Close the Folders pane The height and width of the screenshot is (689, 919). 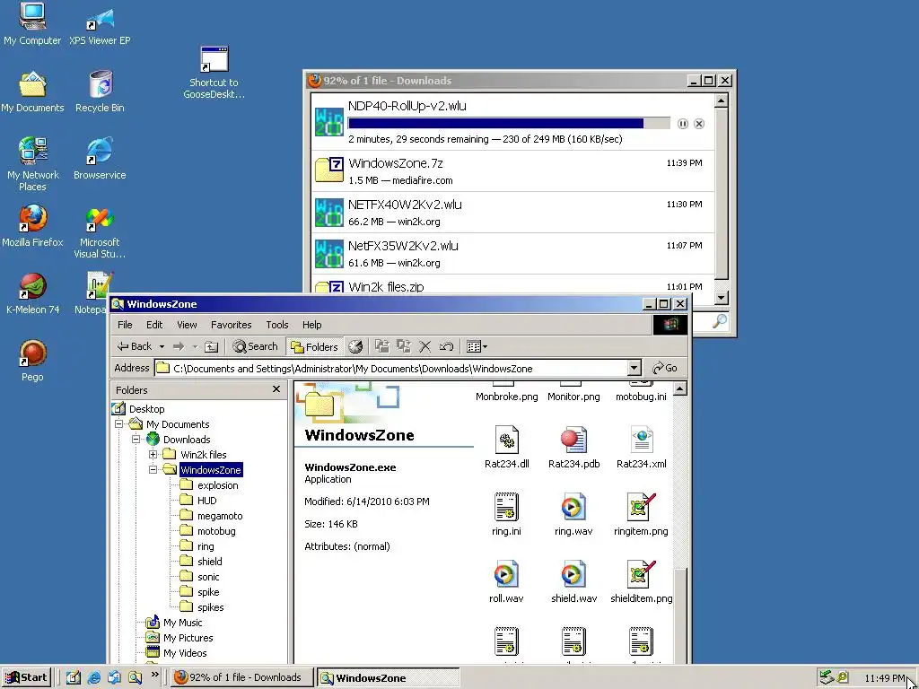[276, 389]
